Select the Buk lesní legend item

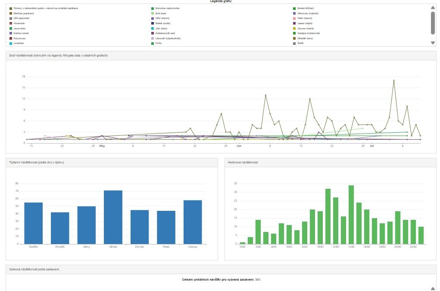coord(159,13)
